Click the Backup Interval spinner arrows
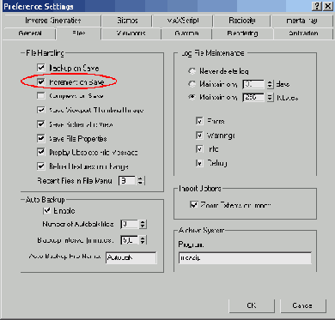This screenshot has width=335, height=320. pyautogui.click(x=143, y=240)
